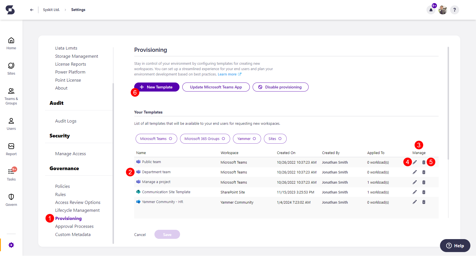
Task: Select the Microsoft Teams filter
Action: 156,139
